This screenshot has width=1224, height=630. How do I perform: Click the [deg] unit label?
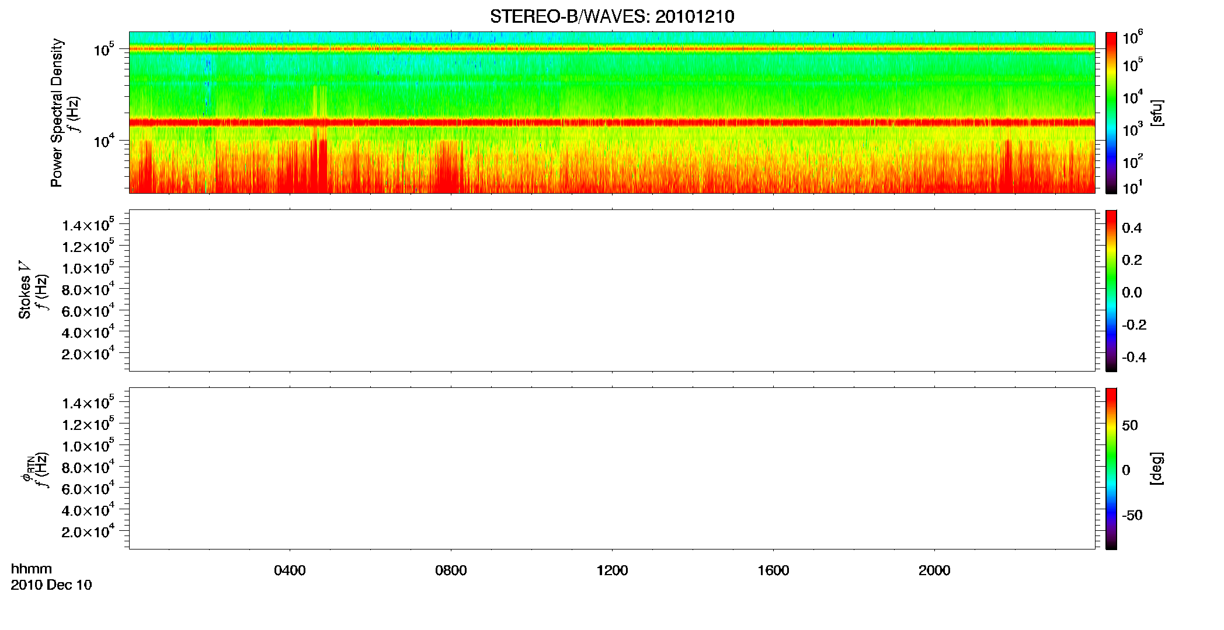[1157, 468]
